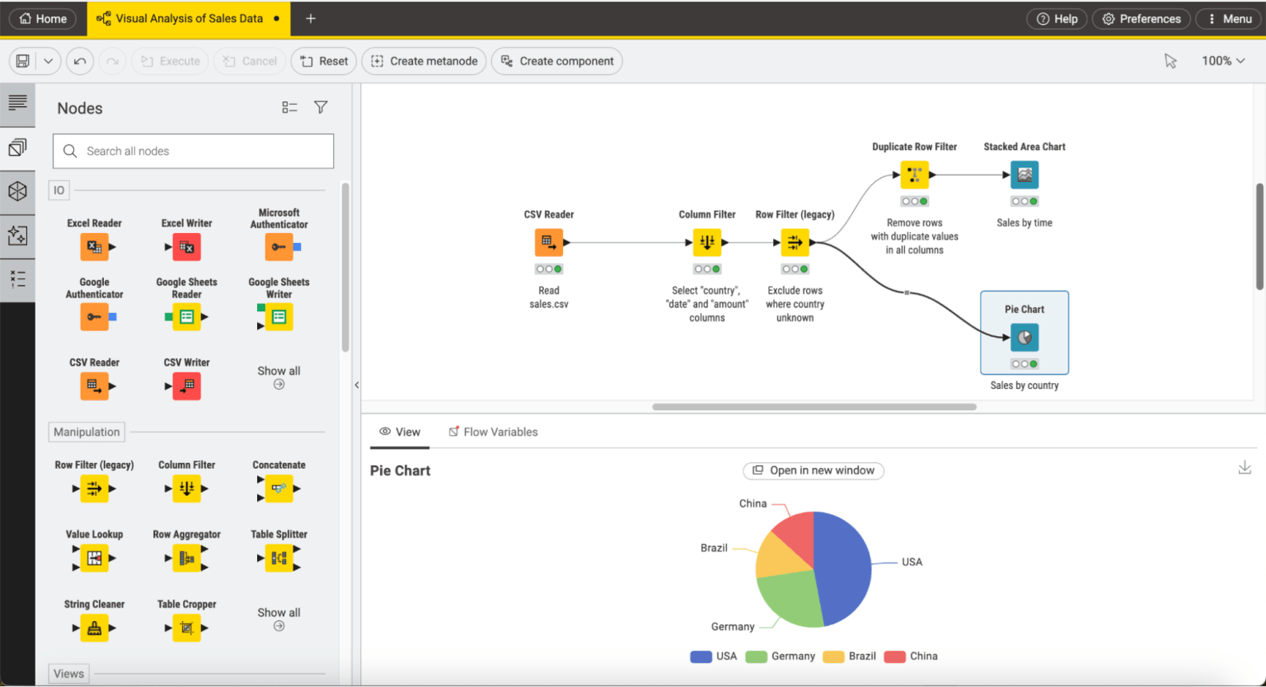Toggle the China legend swatch
The height and width of the screenshot is (687, 1266).
click(895, 657)
